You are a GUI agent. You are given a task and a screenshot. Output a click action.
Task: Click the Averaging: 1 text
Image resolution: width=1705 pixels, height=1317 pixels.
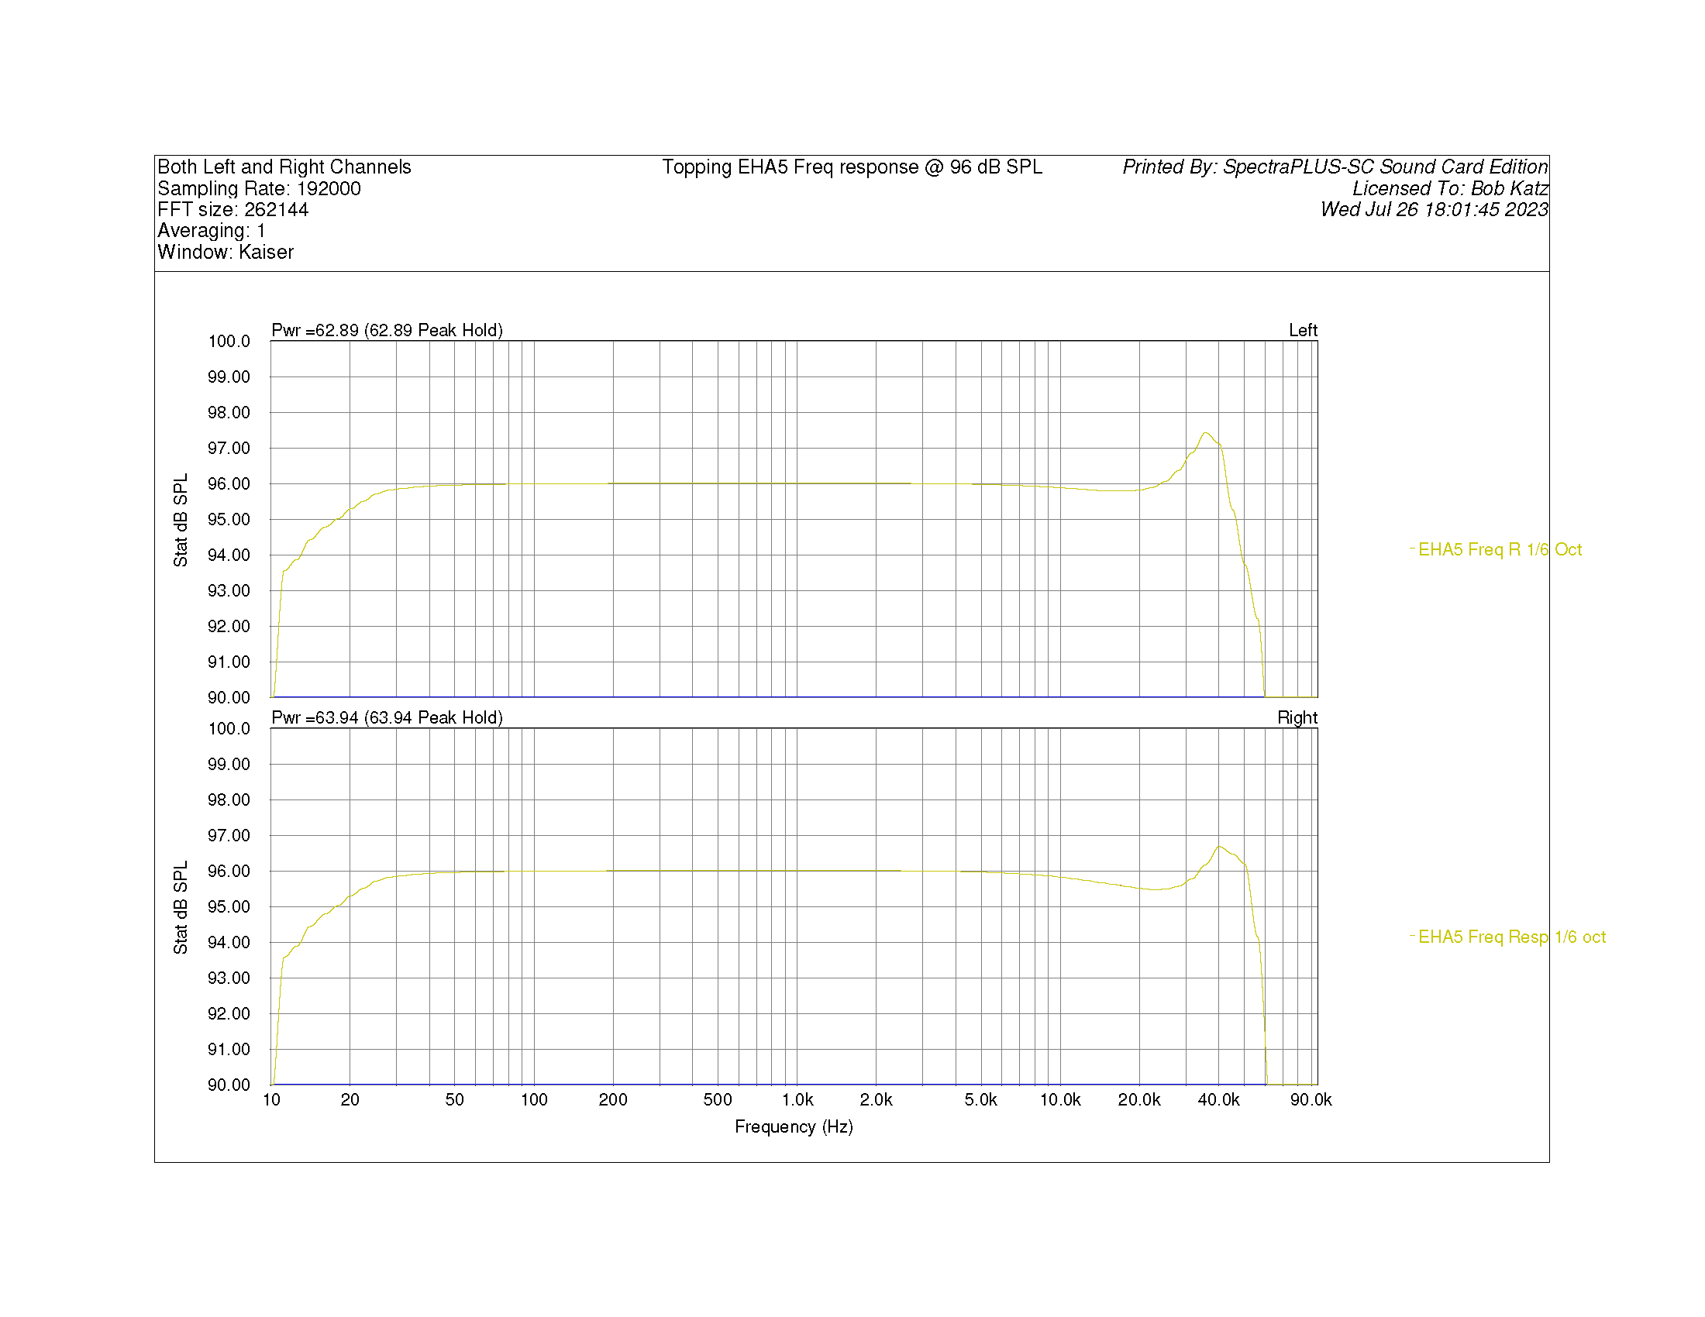(212, 231)
